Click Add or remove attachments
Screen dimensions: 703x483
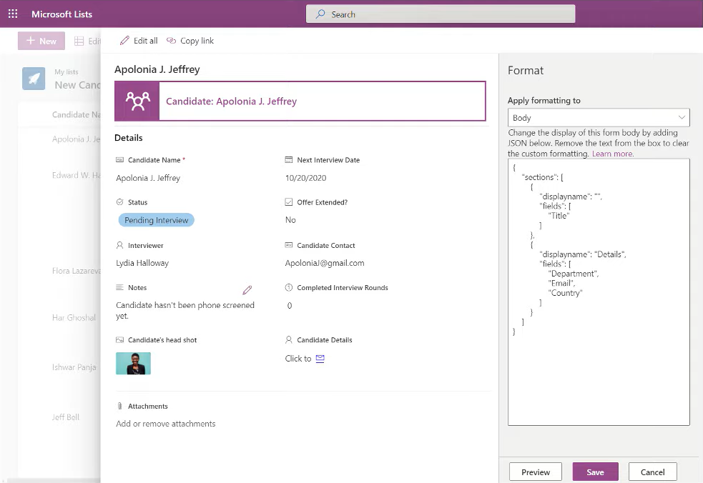166,424
